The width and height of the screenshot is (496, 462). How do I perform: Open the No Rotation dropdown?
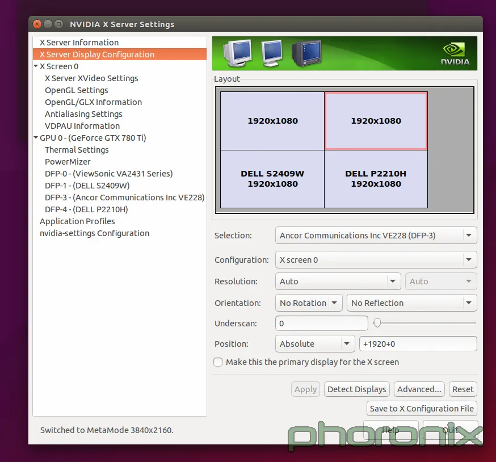pyautogui.click(x=309, y=303)
